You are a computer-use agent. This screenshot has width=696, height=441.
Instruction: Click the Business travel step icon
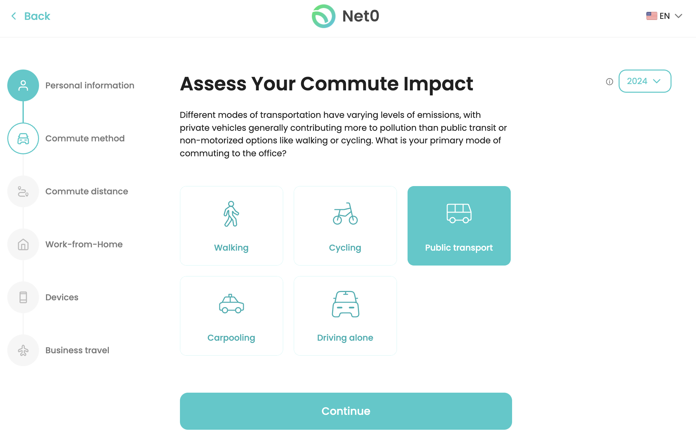[x=23, y=350]
